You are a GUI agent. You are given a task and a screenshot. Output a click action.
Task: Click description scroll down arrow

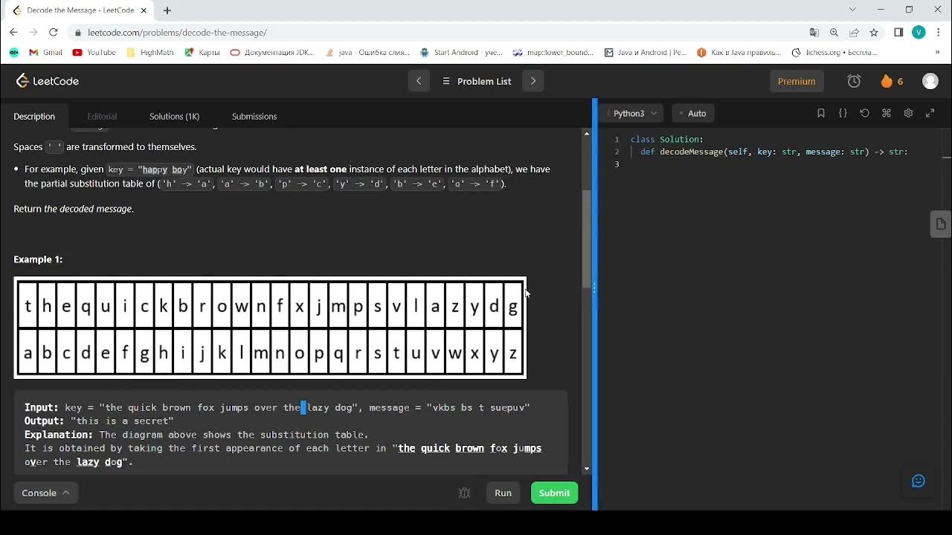click(x=586, y=469)
